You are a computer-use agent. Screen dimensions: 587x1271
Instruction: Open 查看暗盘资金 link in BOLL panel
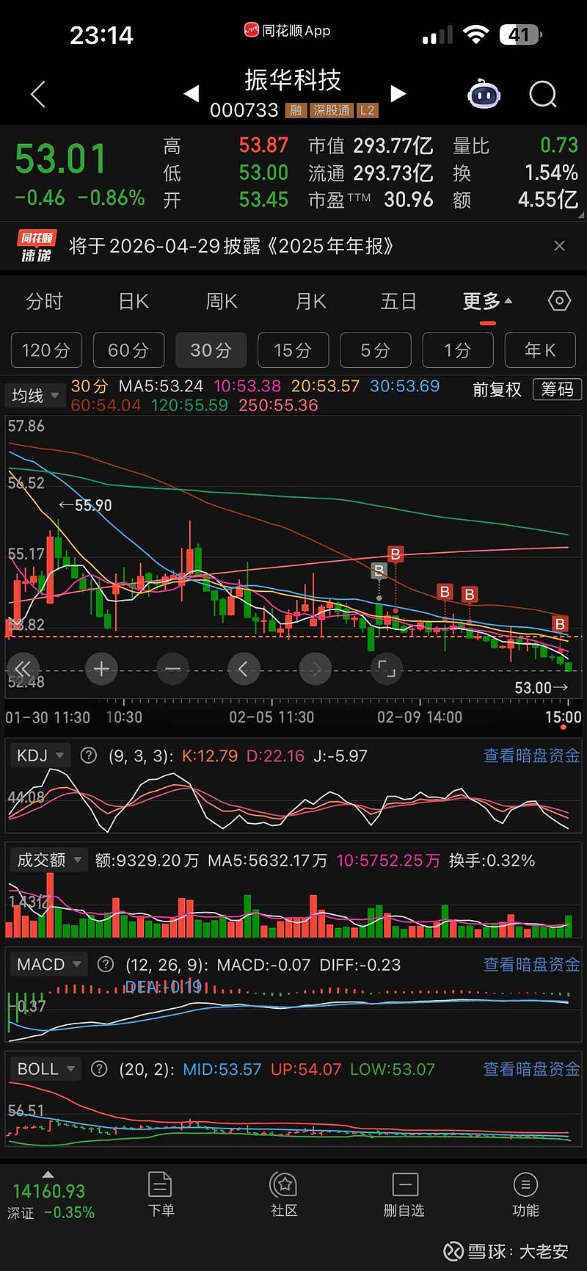click(531, 1069)
